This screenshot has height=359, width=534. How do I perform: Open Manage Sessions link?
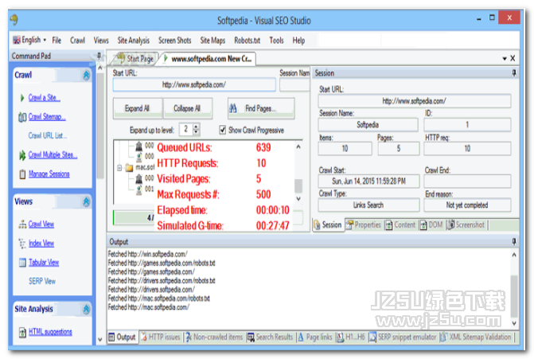pyautogui.click(x=49, y=174)
